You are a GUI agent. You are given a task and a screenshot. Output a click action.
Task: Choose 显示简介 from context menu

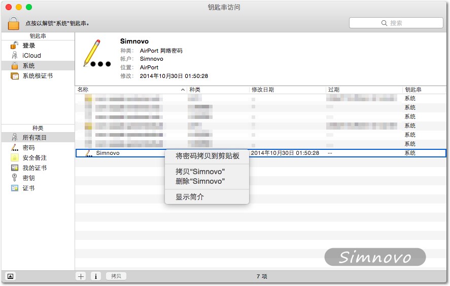tap(190, 197)
